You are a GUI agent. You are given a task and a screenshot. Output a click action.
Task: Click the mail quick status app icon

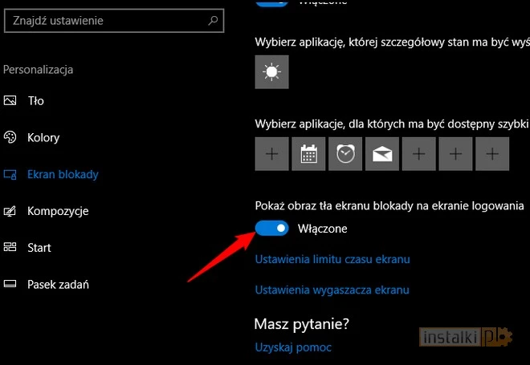[382, 154]
